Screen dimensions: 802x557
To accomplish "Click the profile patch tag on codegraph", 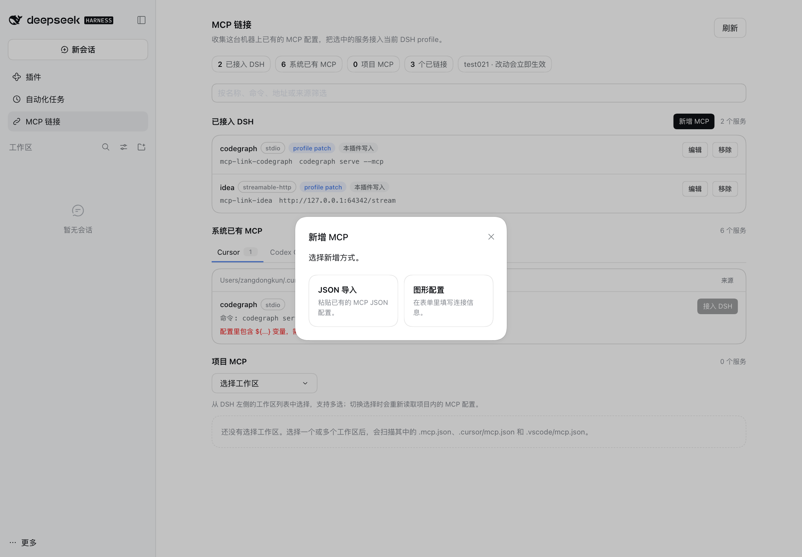I will point(312,148).
